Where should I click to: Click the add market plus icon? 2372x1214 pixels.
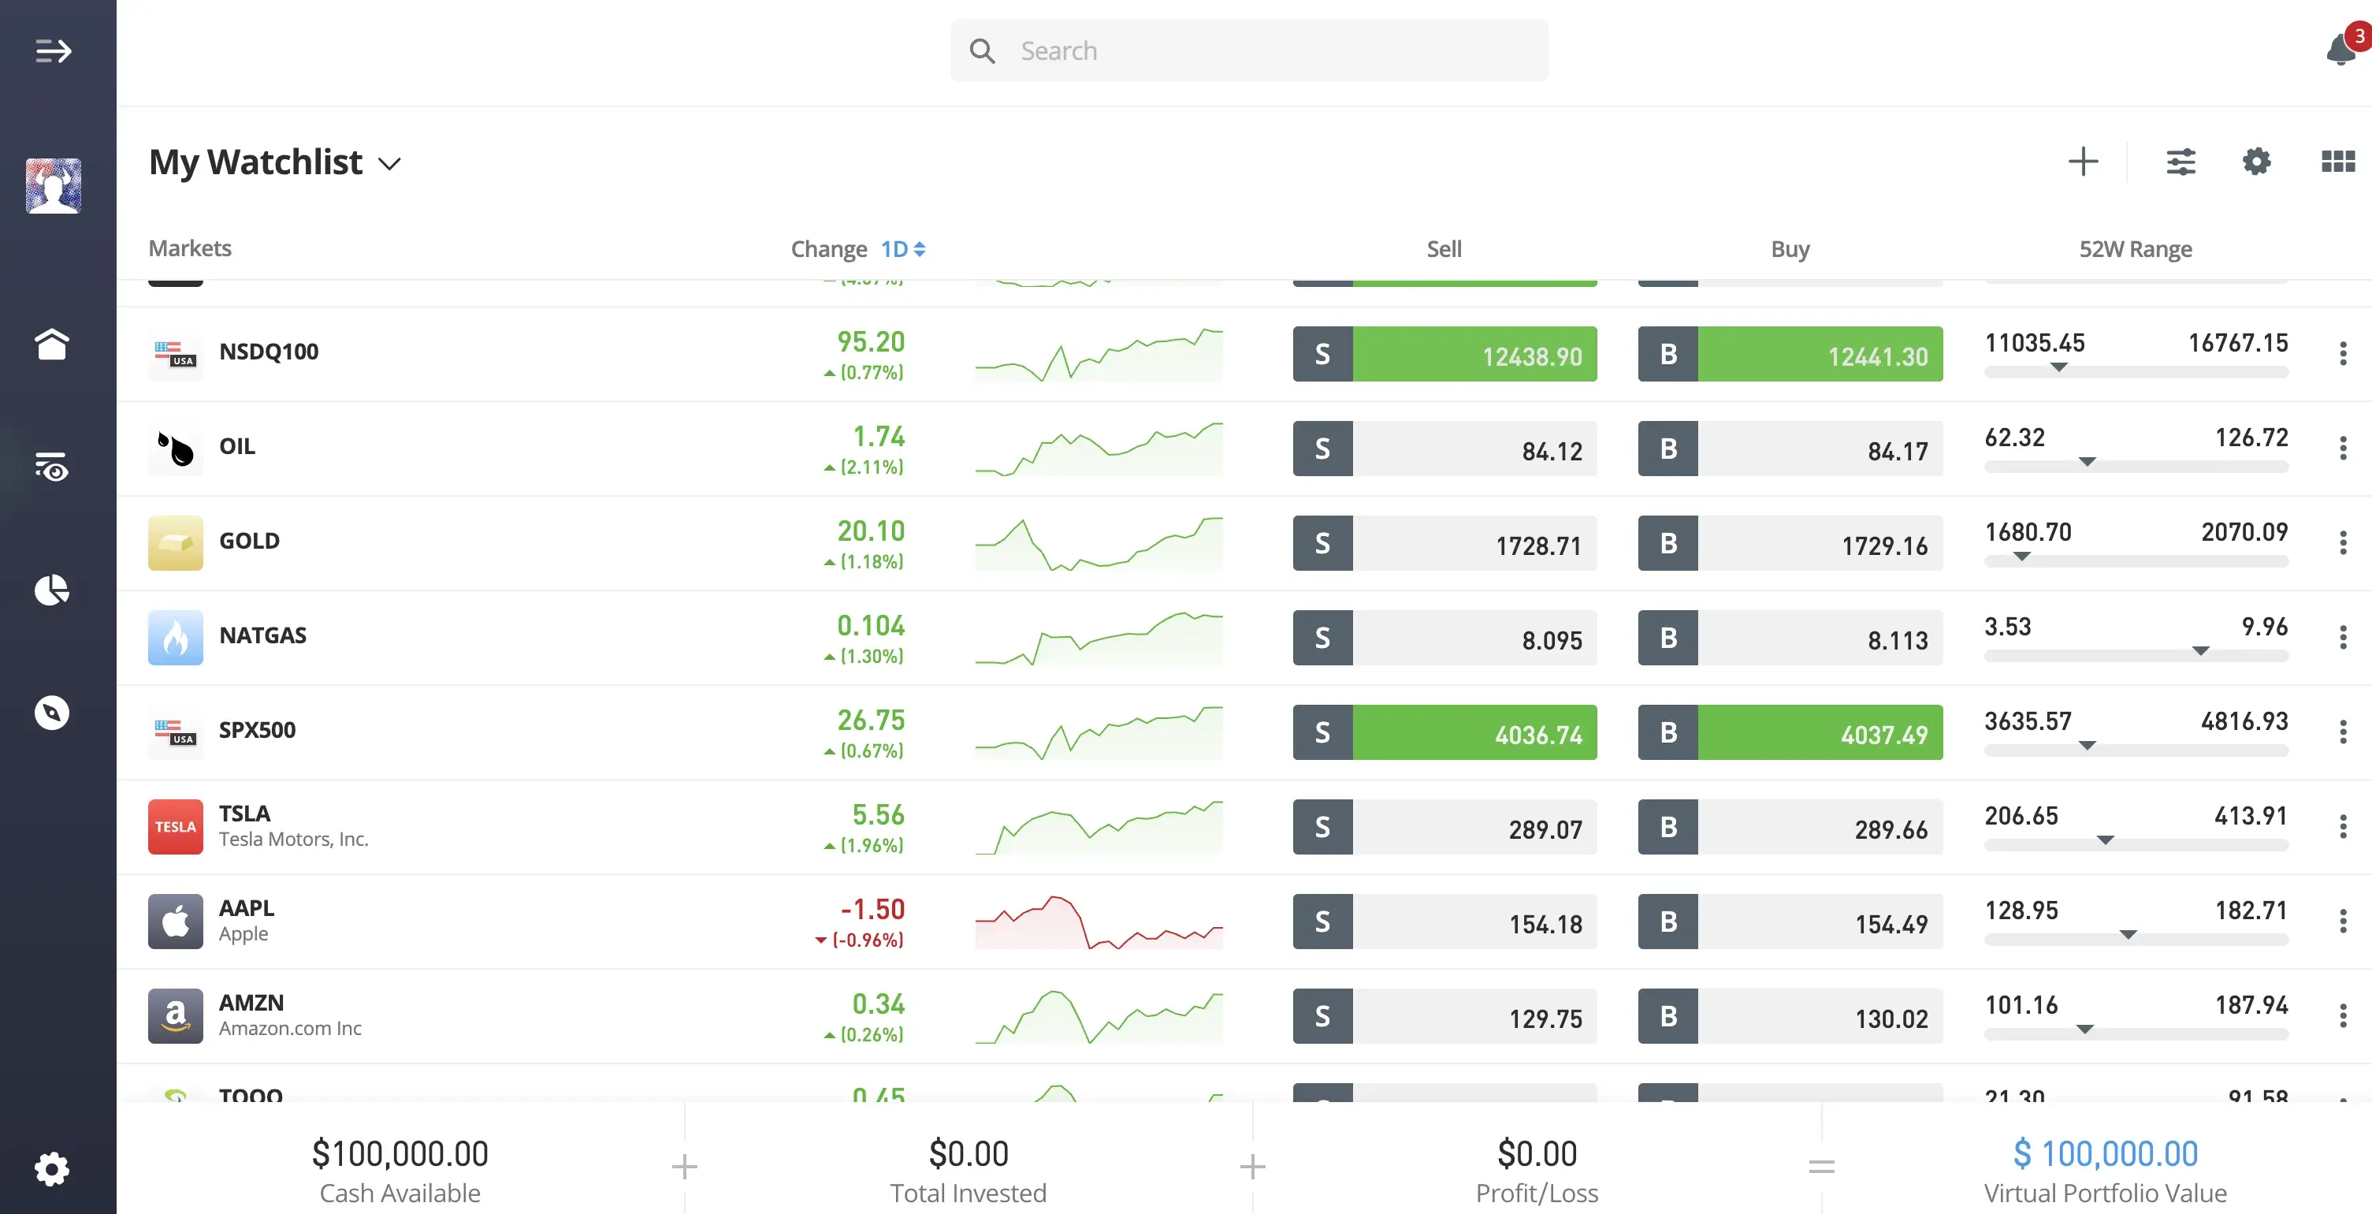[2083, 162]
